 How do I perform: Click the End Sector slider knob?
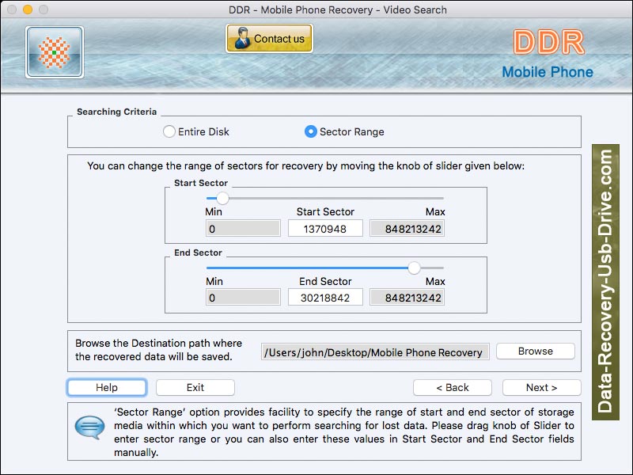415,268
